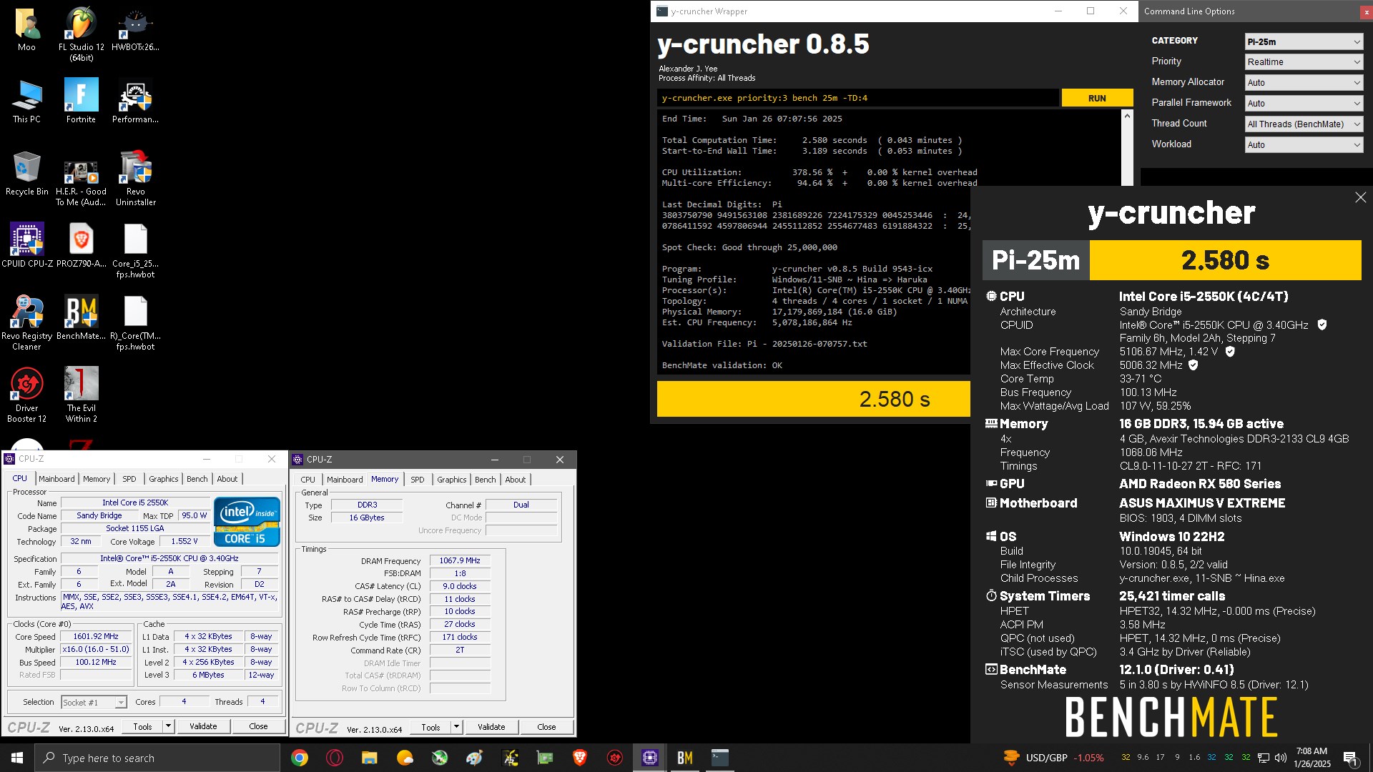The width and height of the screenshot is (1373, 772).
Task: Open the Parallel Framework dropdown
Action: [1304, 104]
